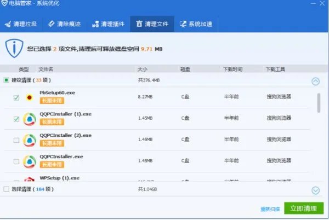Close the 电脑管家 window
This screenshot has height=220, width=329.
322,3
